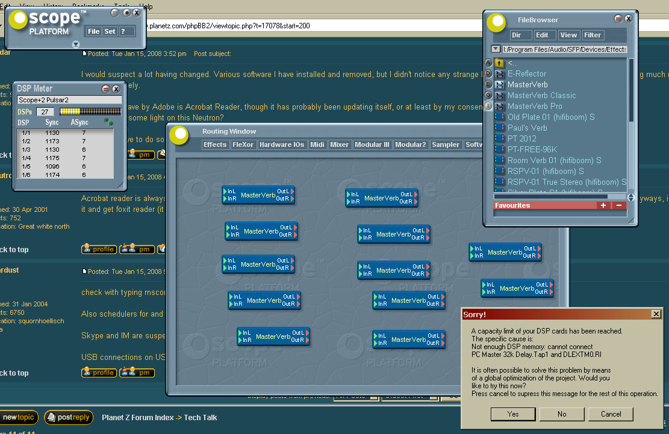Click the DSP Meter green status dots
The width and height of the screenshot is (669, 434).
(x=109, y=122)
